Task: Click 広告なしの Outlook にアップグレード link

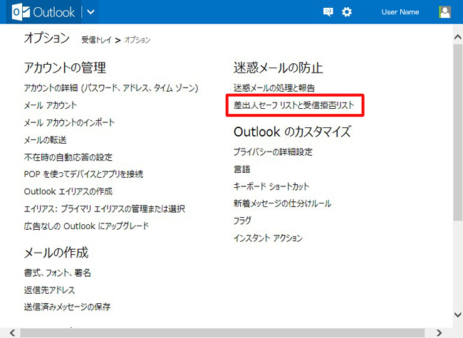Action: click(x=86, y=226)
